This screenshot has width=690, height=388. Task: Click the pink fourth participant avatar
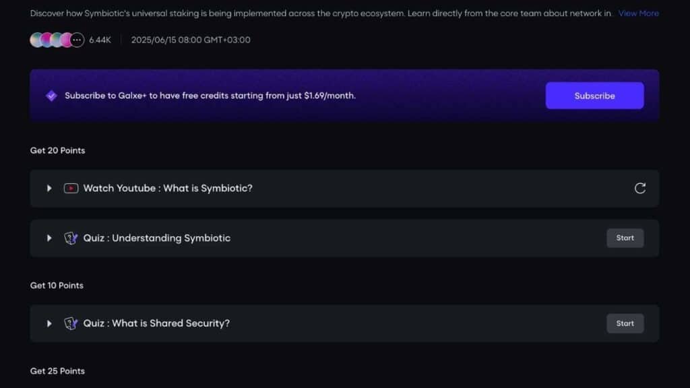tap(65, 40)
